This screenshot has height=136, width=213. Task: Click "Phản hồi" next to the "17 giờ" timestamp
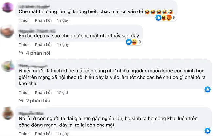pyautogui.click(x=43, y=92)
